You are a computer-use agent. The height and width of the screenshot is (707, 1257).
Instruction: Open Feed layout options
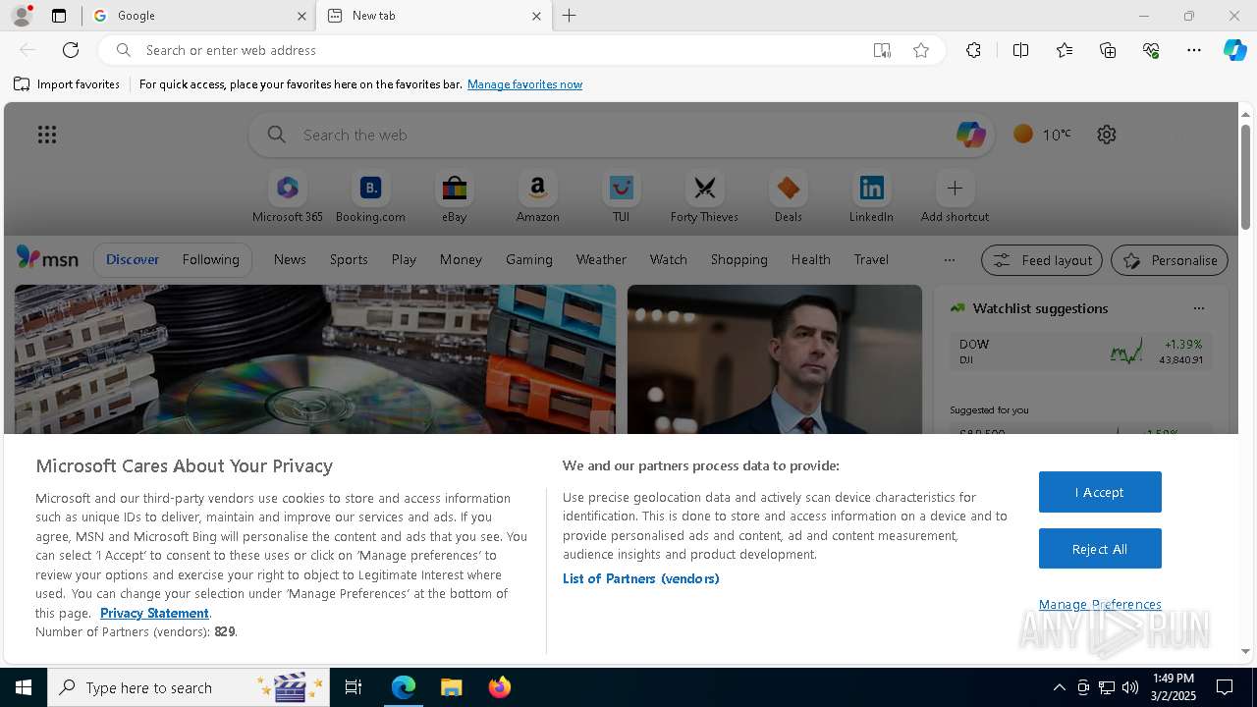(x=1042, y=260)
